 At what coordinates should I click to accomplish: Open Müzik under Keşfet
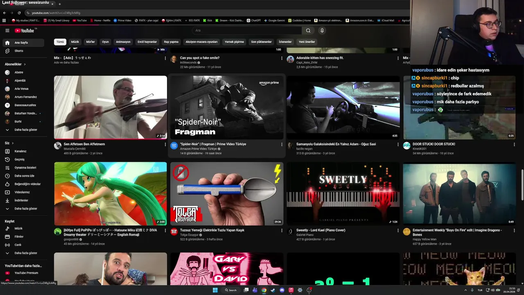(x=24, y=228)
